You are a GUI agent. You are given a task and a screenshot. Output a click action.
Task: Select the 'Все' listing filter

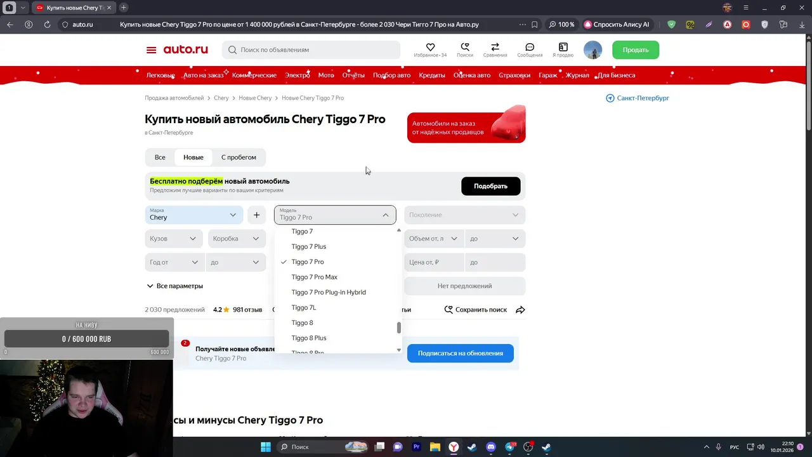tap(160, 157)
